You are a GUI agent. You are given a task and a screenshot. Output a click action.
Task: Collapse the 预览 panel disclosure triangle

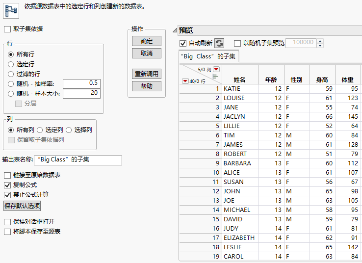tap(175, 30)
